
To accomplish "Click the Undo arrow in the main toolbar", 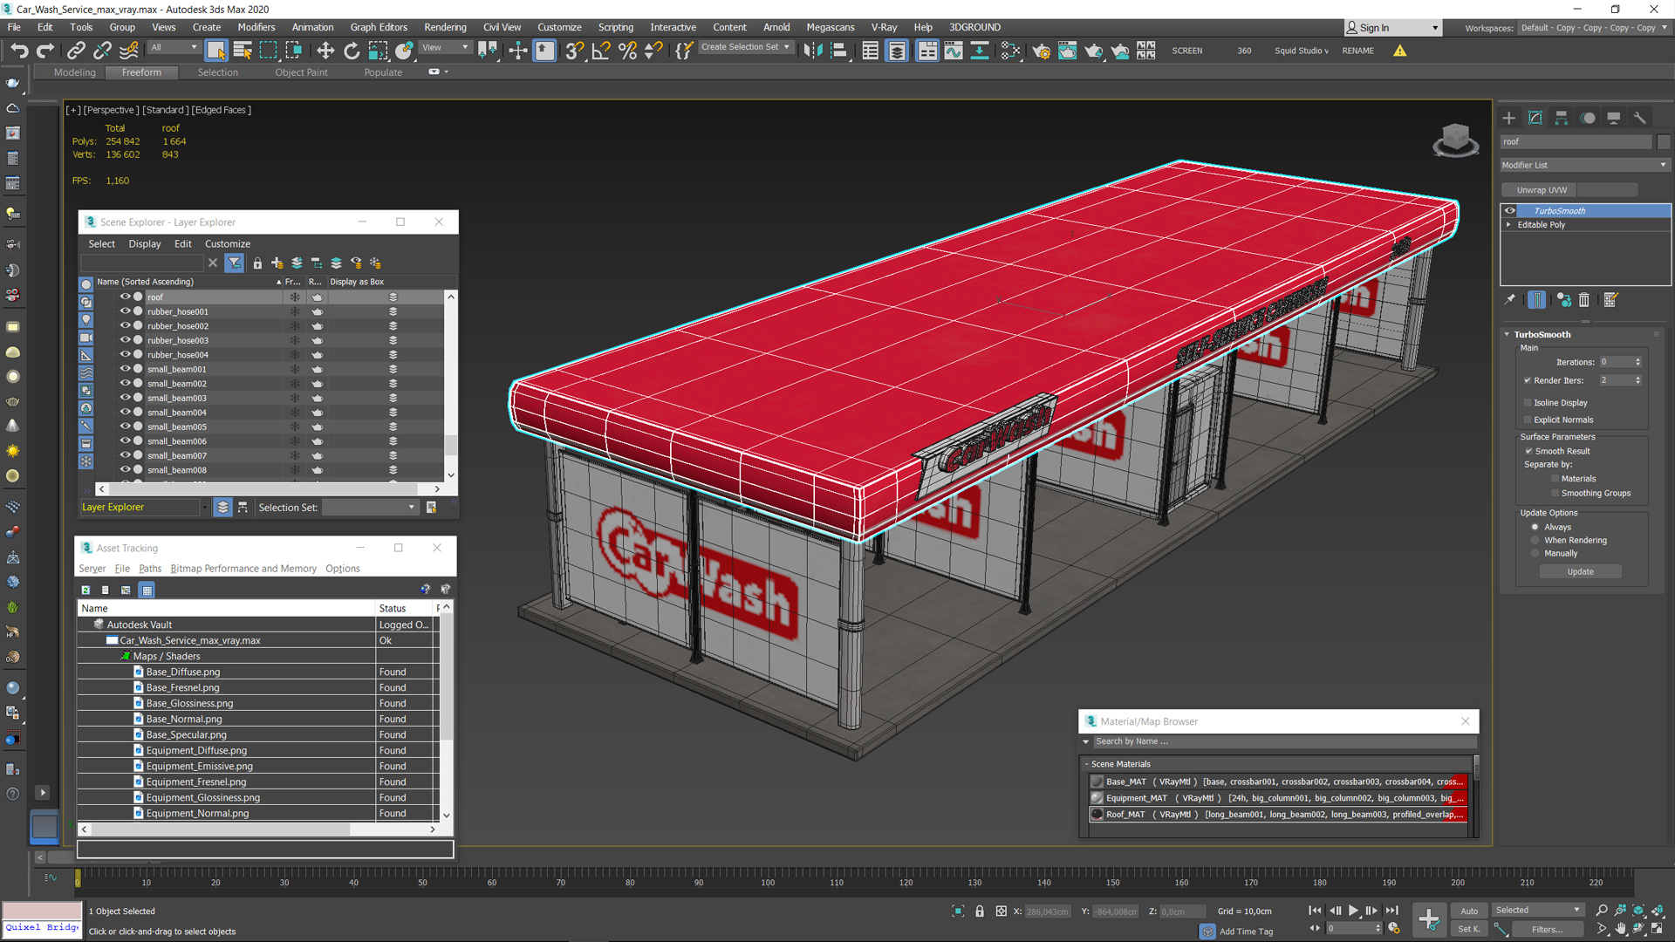I will click(19, 51).
